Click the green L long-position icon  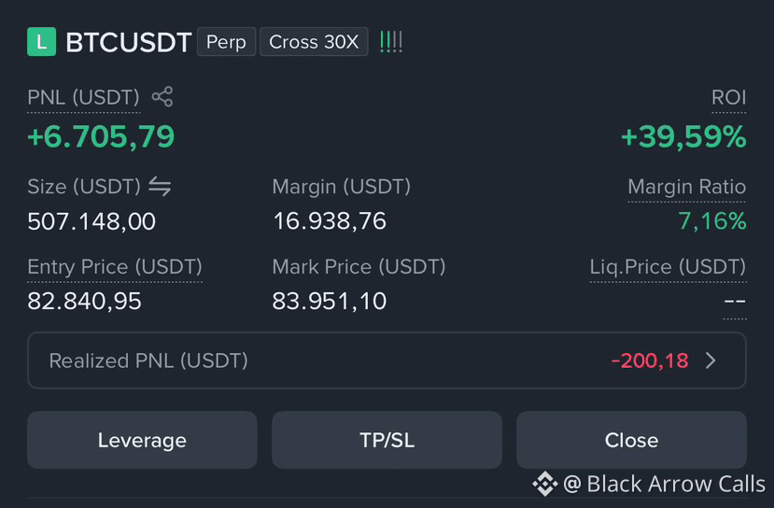click(x=41, y=42)
